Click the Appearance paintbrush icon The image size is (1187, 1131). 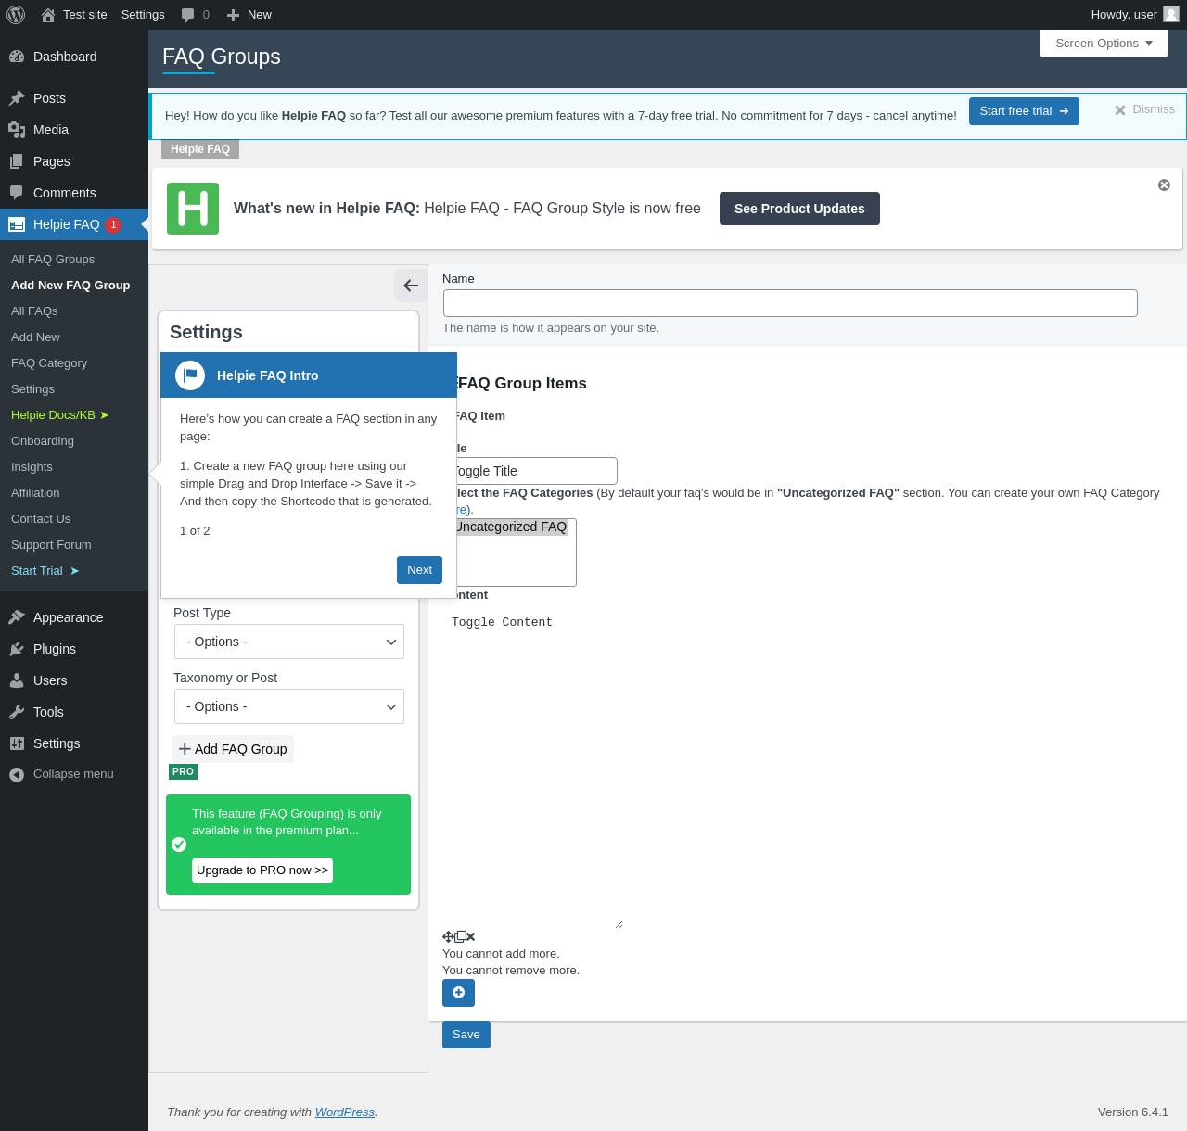coord(17,617)
